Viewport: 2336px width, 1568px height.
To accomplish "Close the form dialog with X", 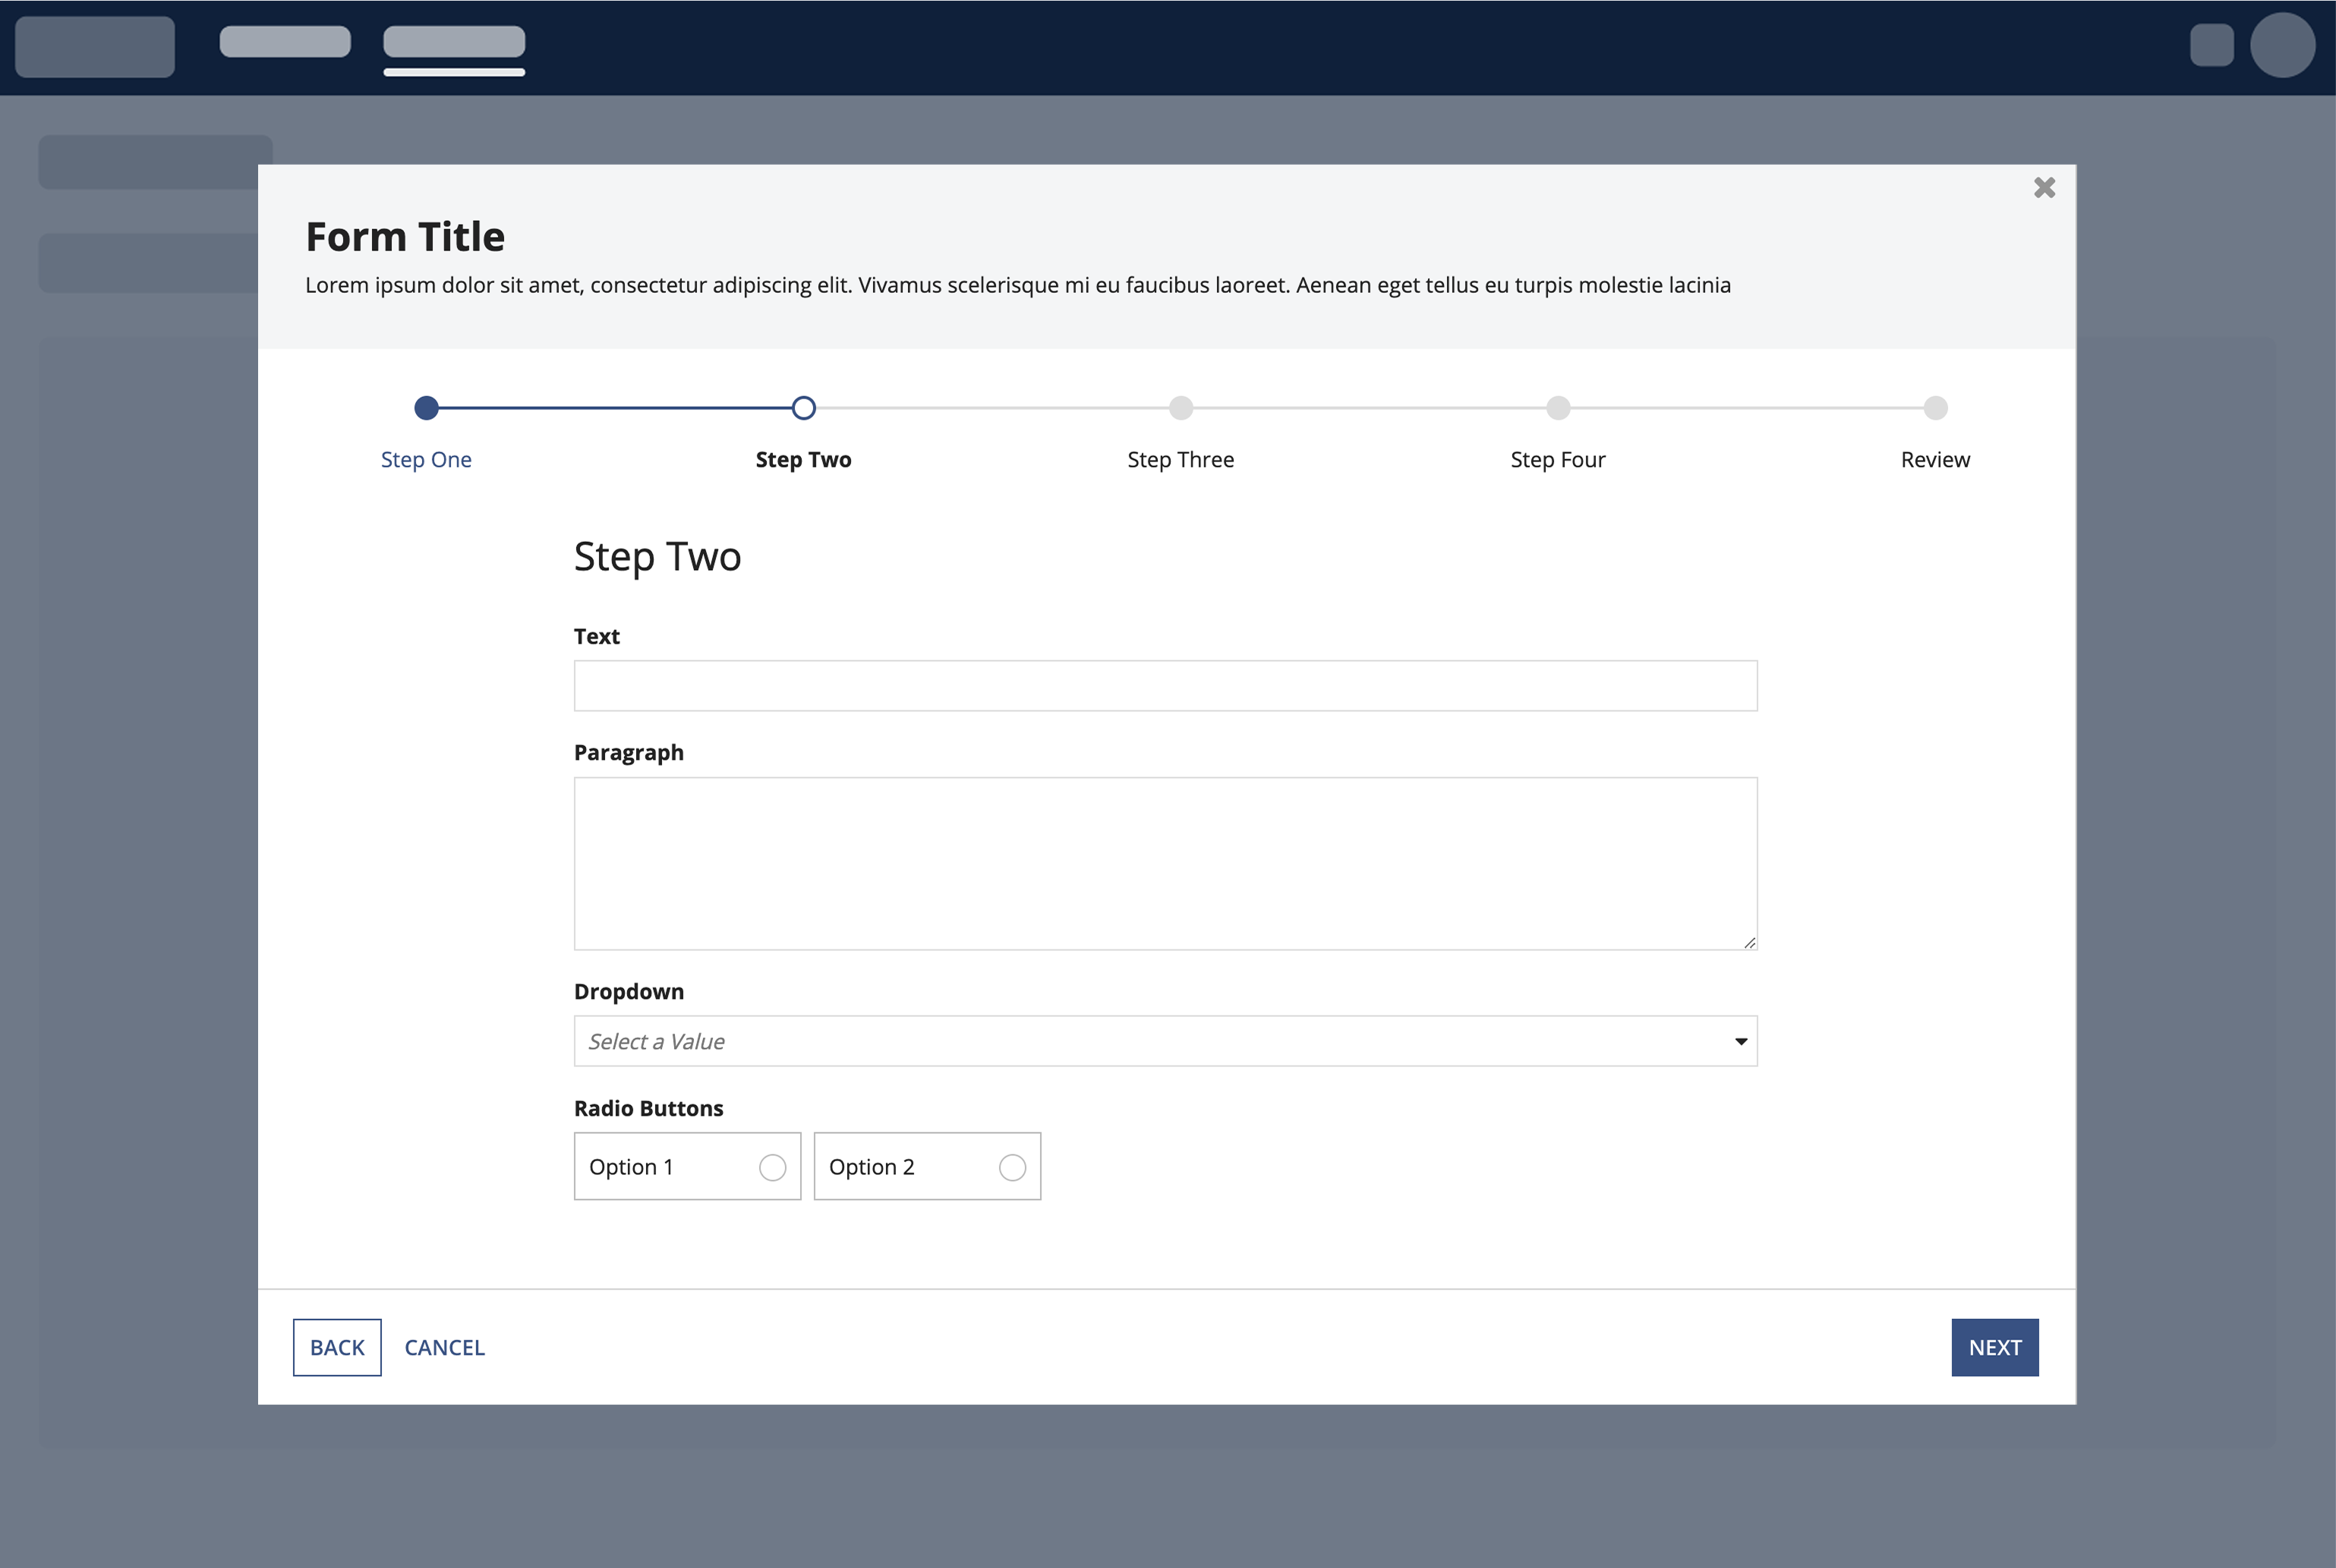I will pyautogui.click(x=2044, y=188).
